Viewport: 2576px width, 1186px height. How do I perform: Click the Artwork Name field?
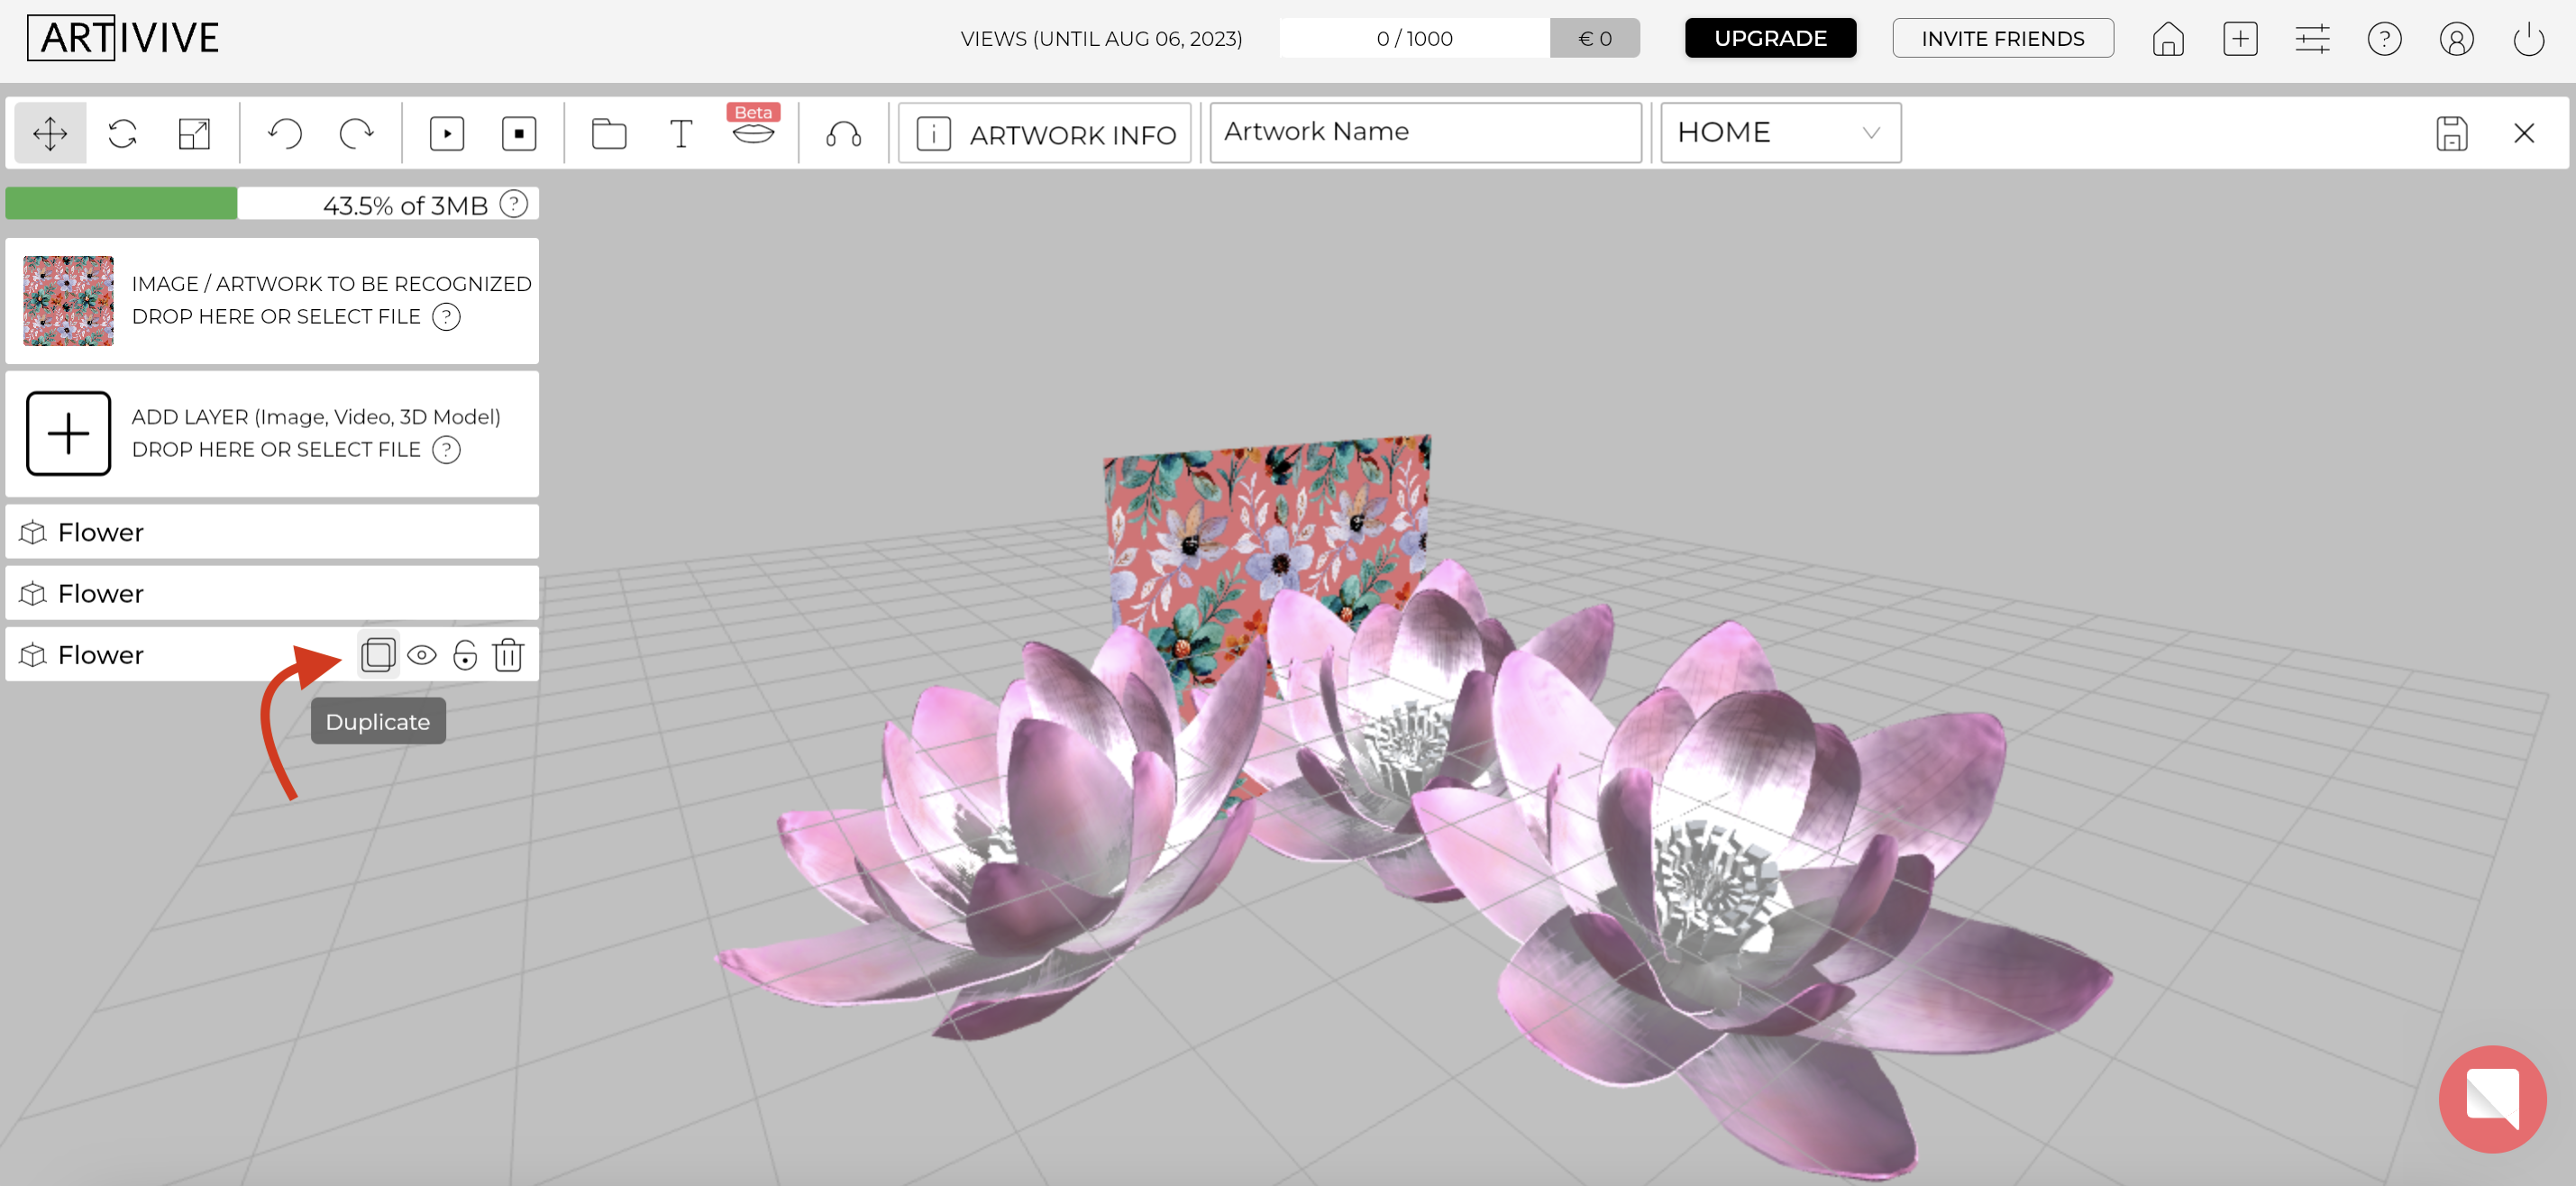coord(1425,132)
